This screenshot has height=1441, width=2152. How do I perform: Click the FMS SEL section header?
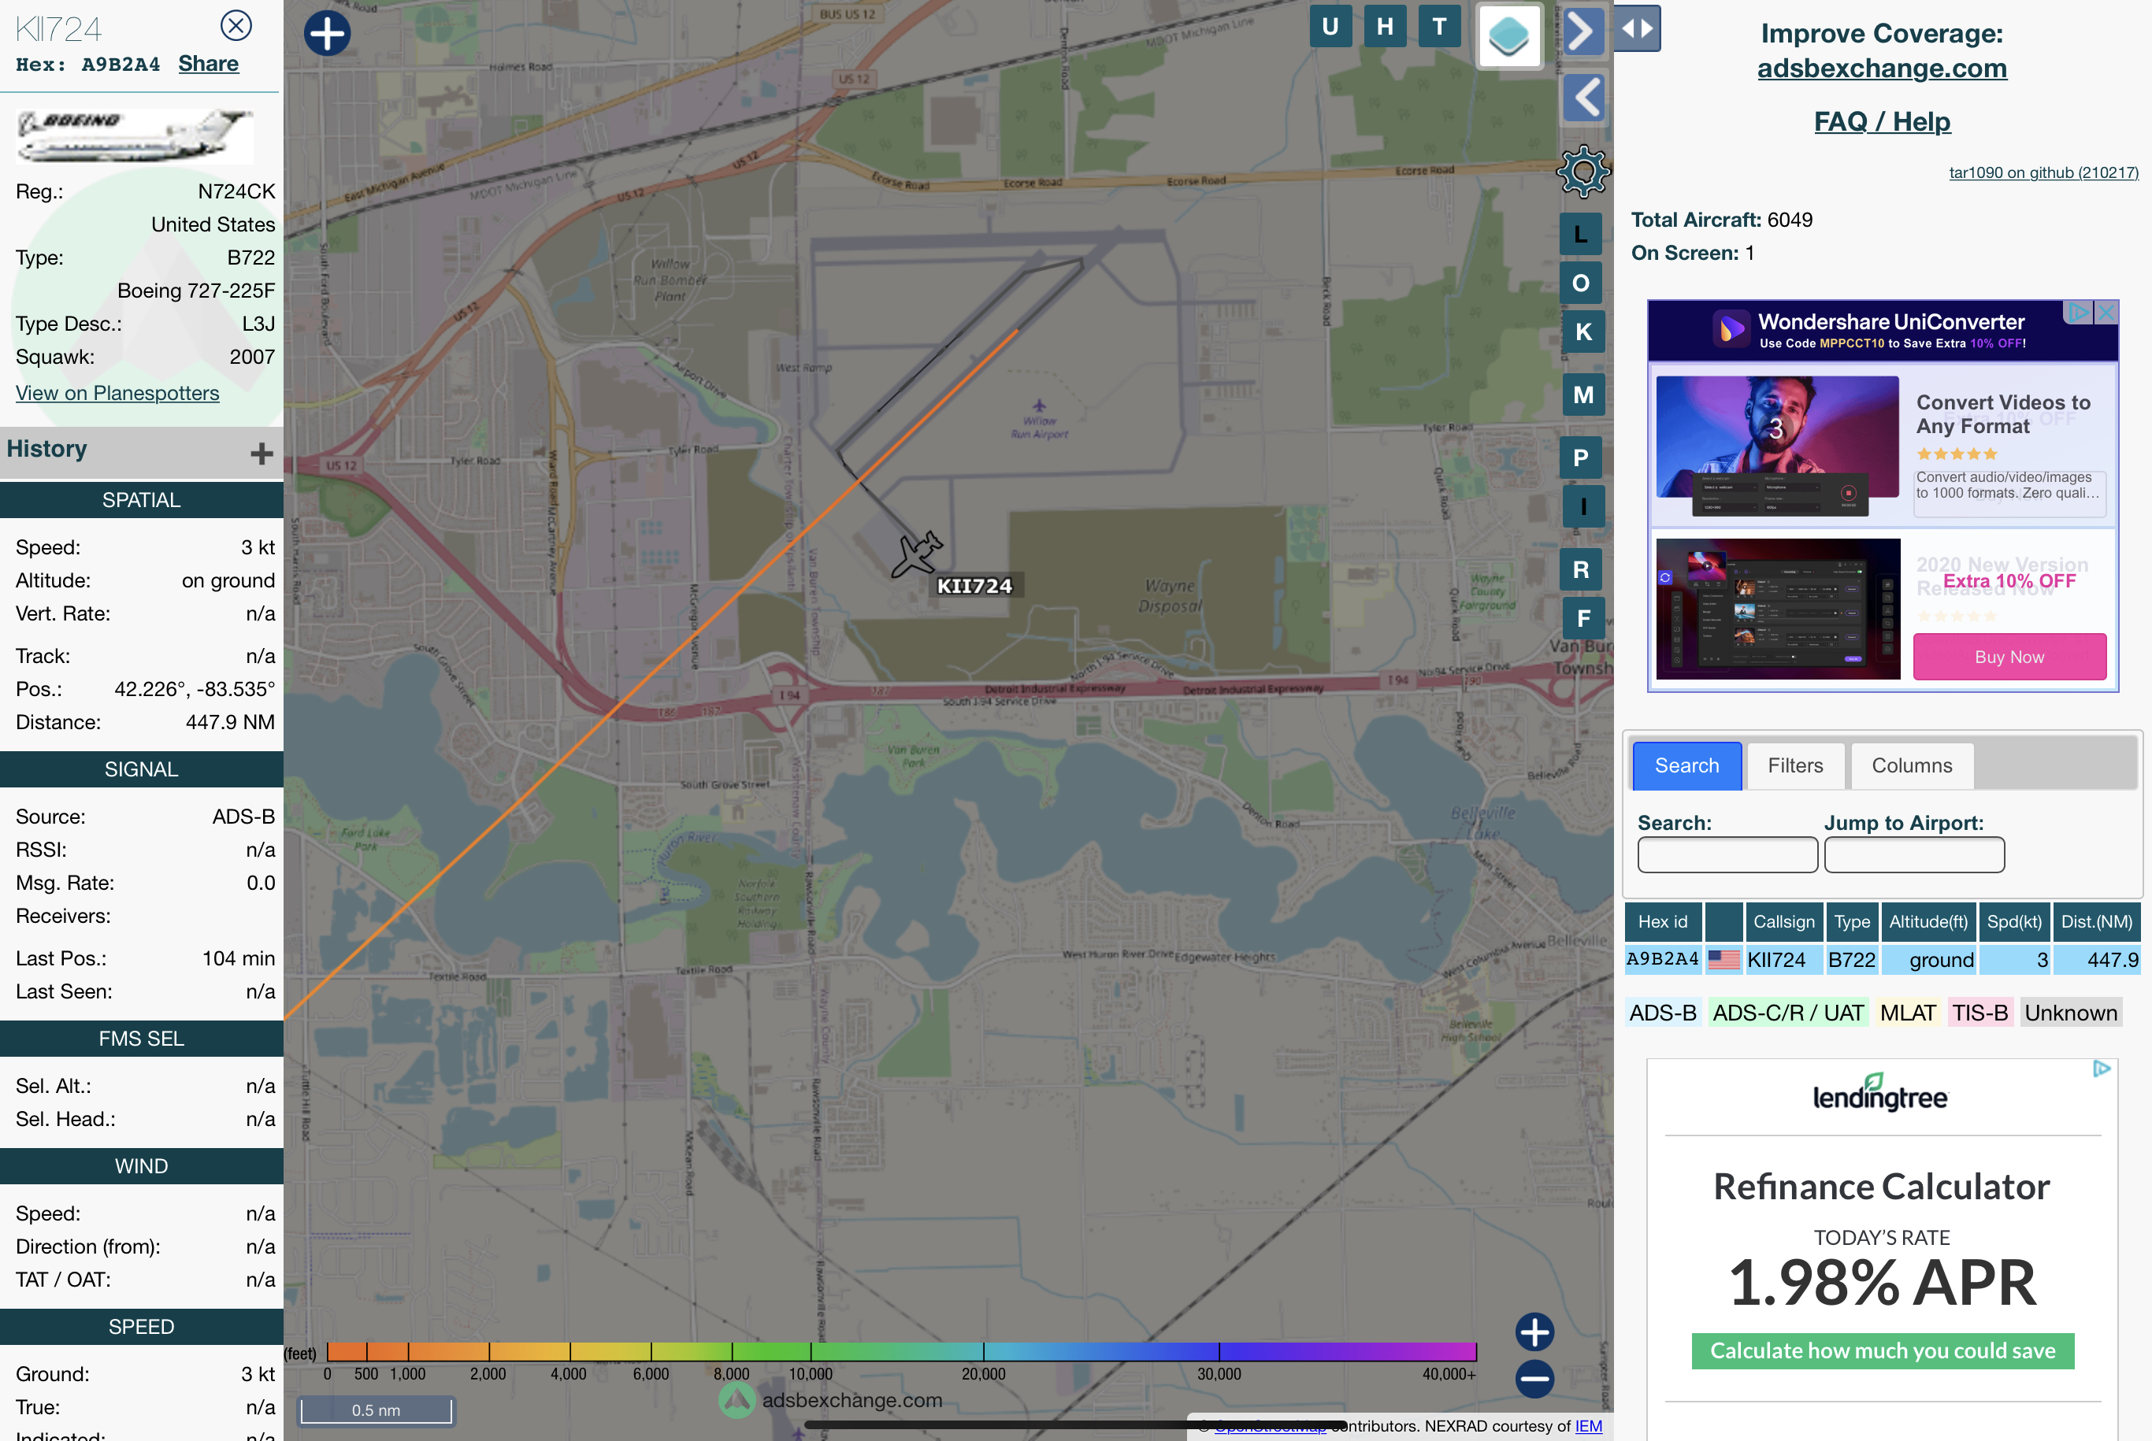click(x=142, y=1039)
